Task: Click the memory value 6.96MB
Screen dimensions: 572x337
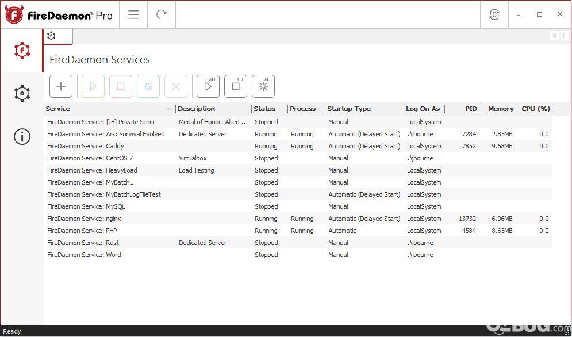Action: [502, 219]
